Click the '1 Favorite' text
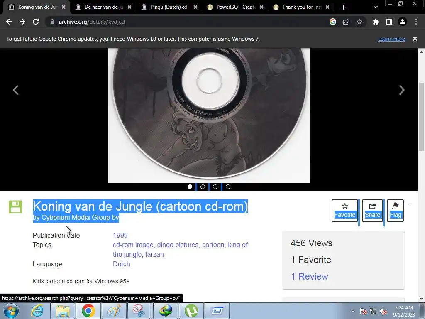Image resolution: width=425 pixels, height=319 pixels. [311, 260]
